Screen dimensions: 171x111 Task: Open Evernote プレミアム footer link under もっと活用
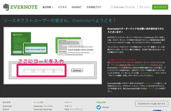[43, 106]
